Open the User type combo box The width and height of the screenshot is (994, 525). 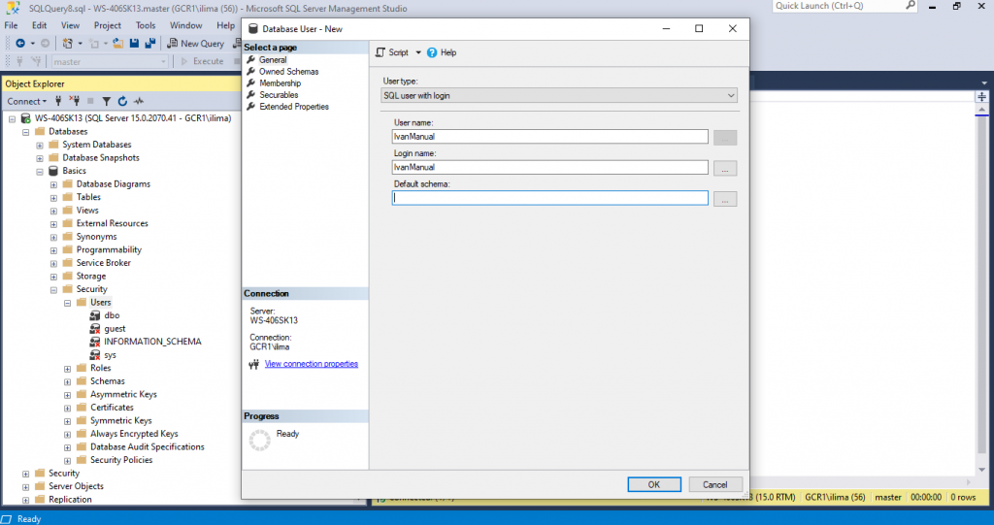tap(558, 96)
